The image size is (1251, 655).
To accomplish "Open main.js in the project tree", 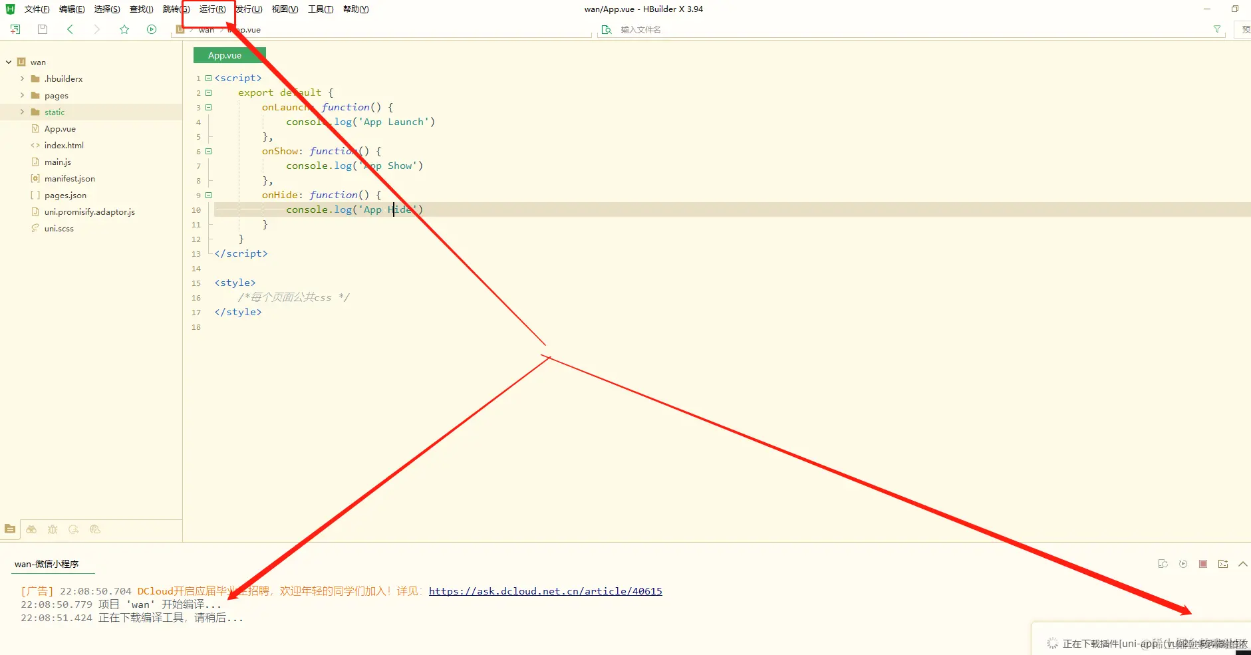I will point(58,162).
